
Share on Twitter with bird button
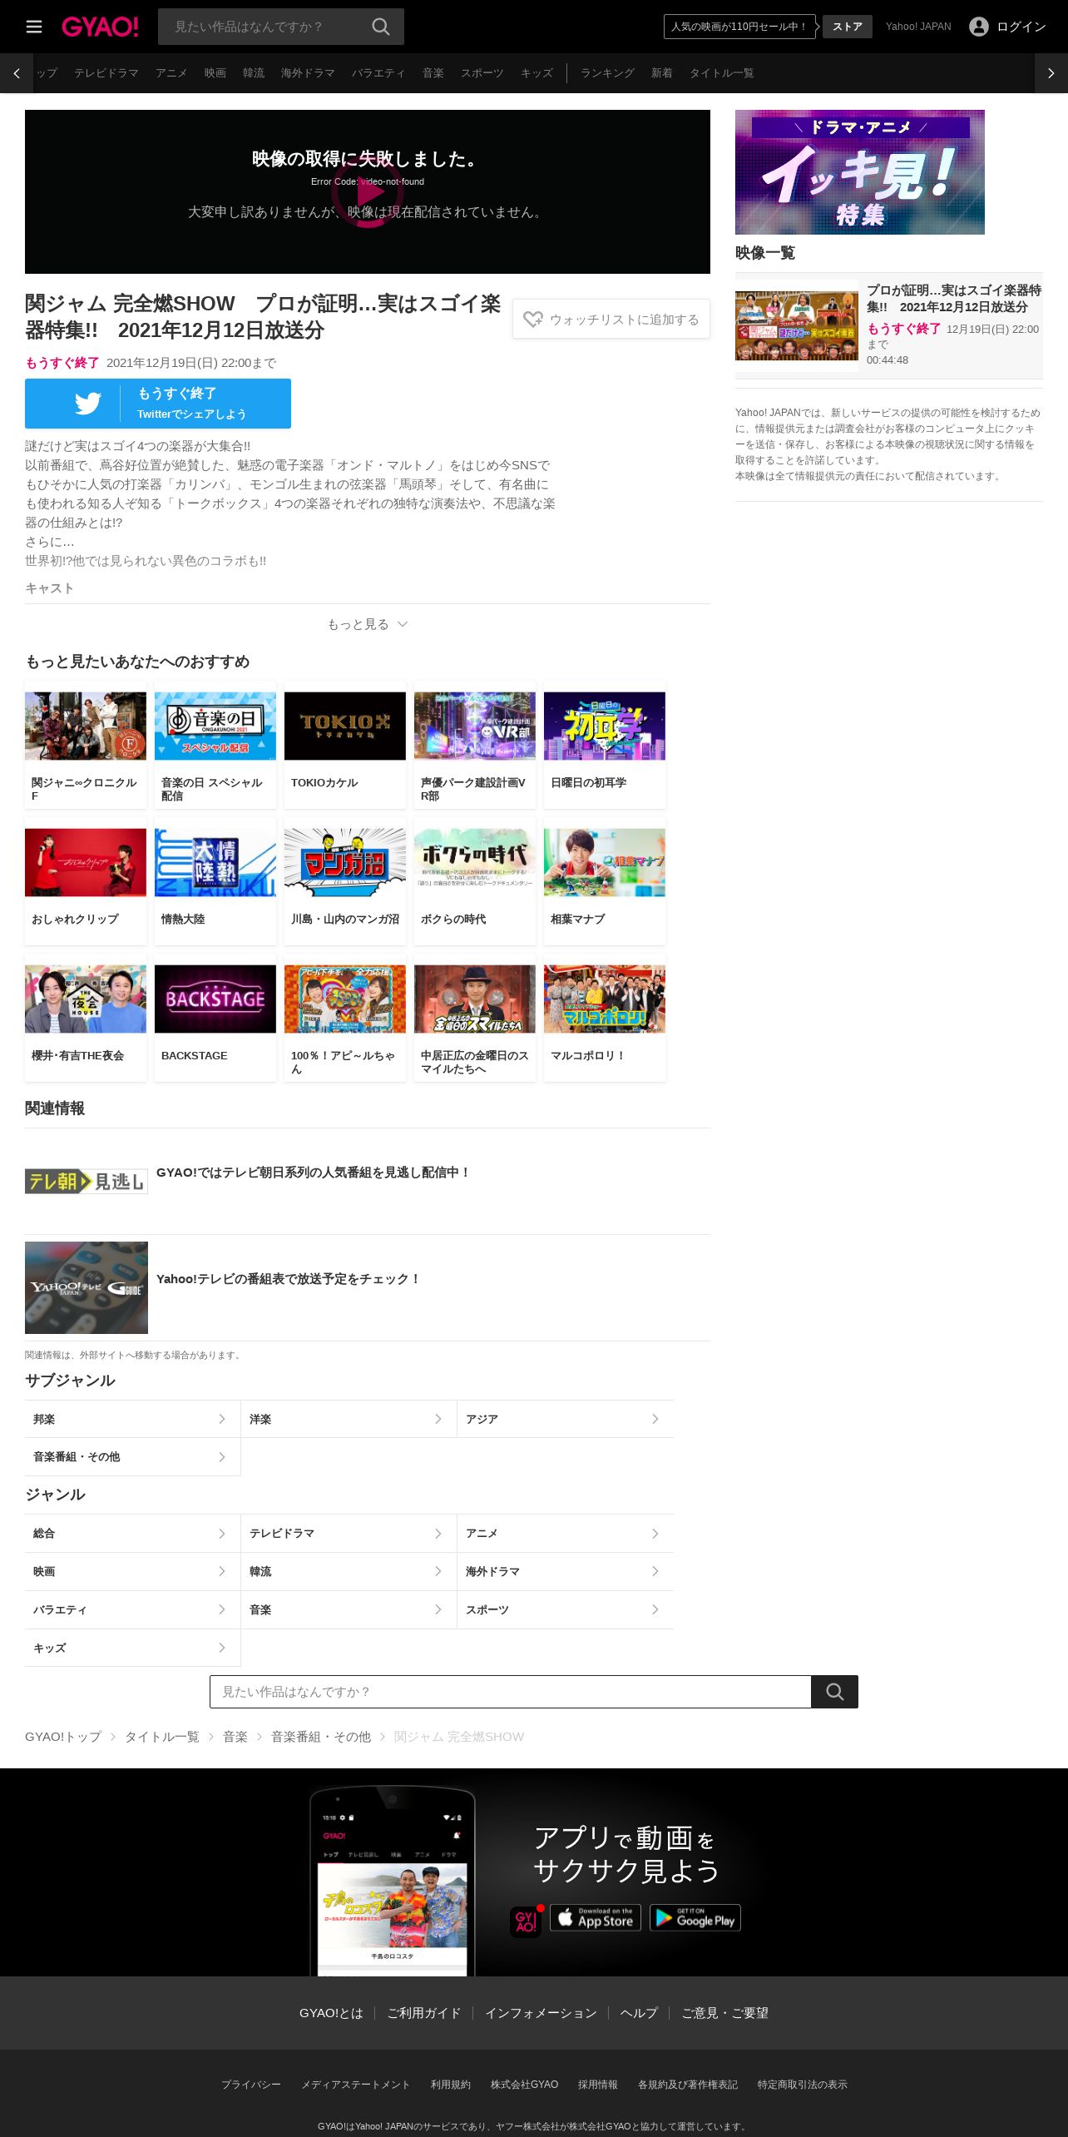pos(158,404)
